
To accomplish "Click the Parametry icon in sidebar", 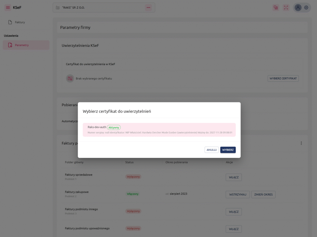I will (10, 45).
